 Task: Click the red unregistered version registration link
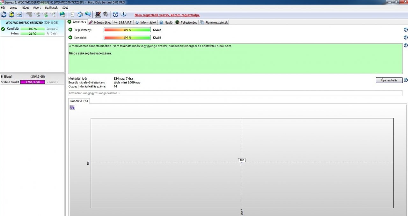pos(167,15)
